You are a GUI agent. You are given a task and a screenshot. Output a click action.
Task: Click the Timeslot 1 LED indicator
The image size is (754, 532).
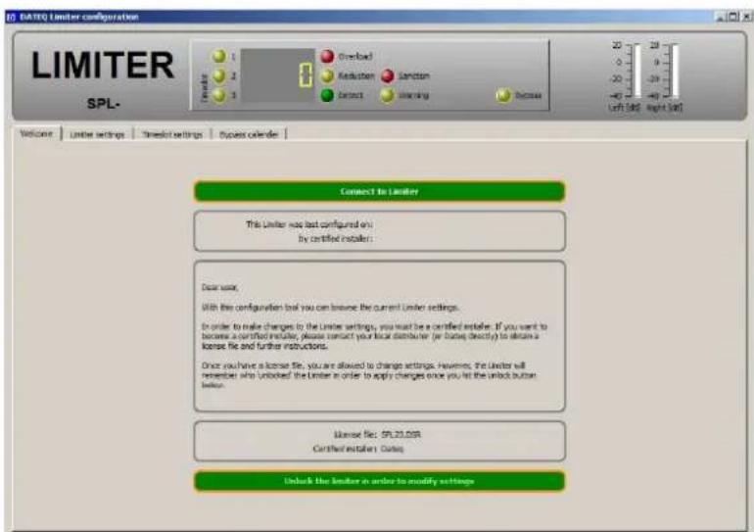218,56
